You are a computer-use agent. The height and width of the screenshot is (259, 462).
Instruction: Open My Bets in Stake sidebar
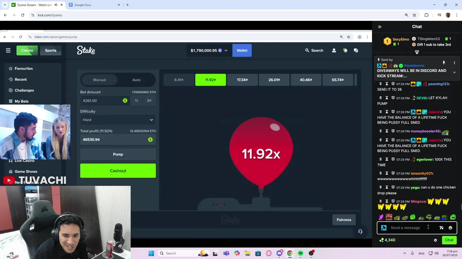coord(18,101)
